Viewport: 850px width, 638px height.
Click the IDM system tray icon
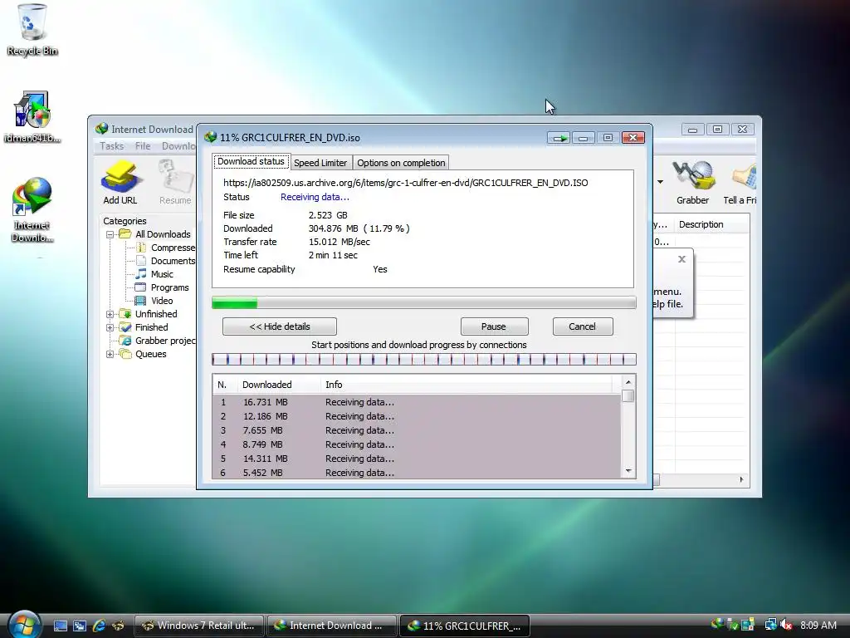(x=717, y=625)
